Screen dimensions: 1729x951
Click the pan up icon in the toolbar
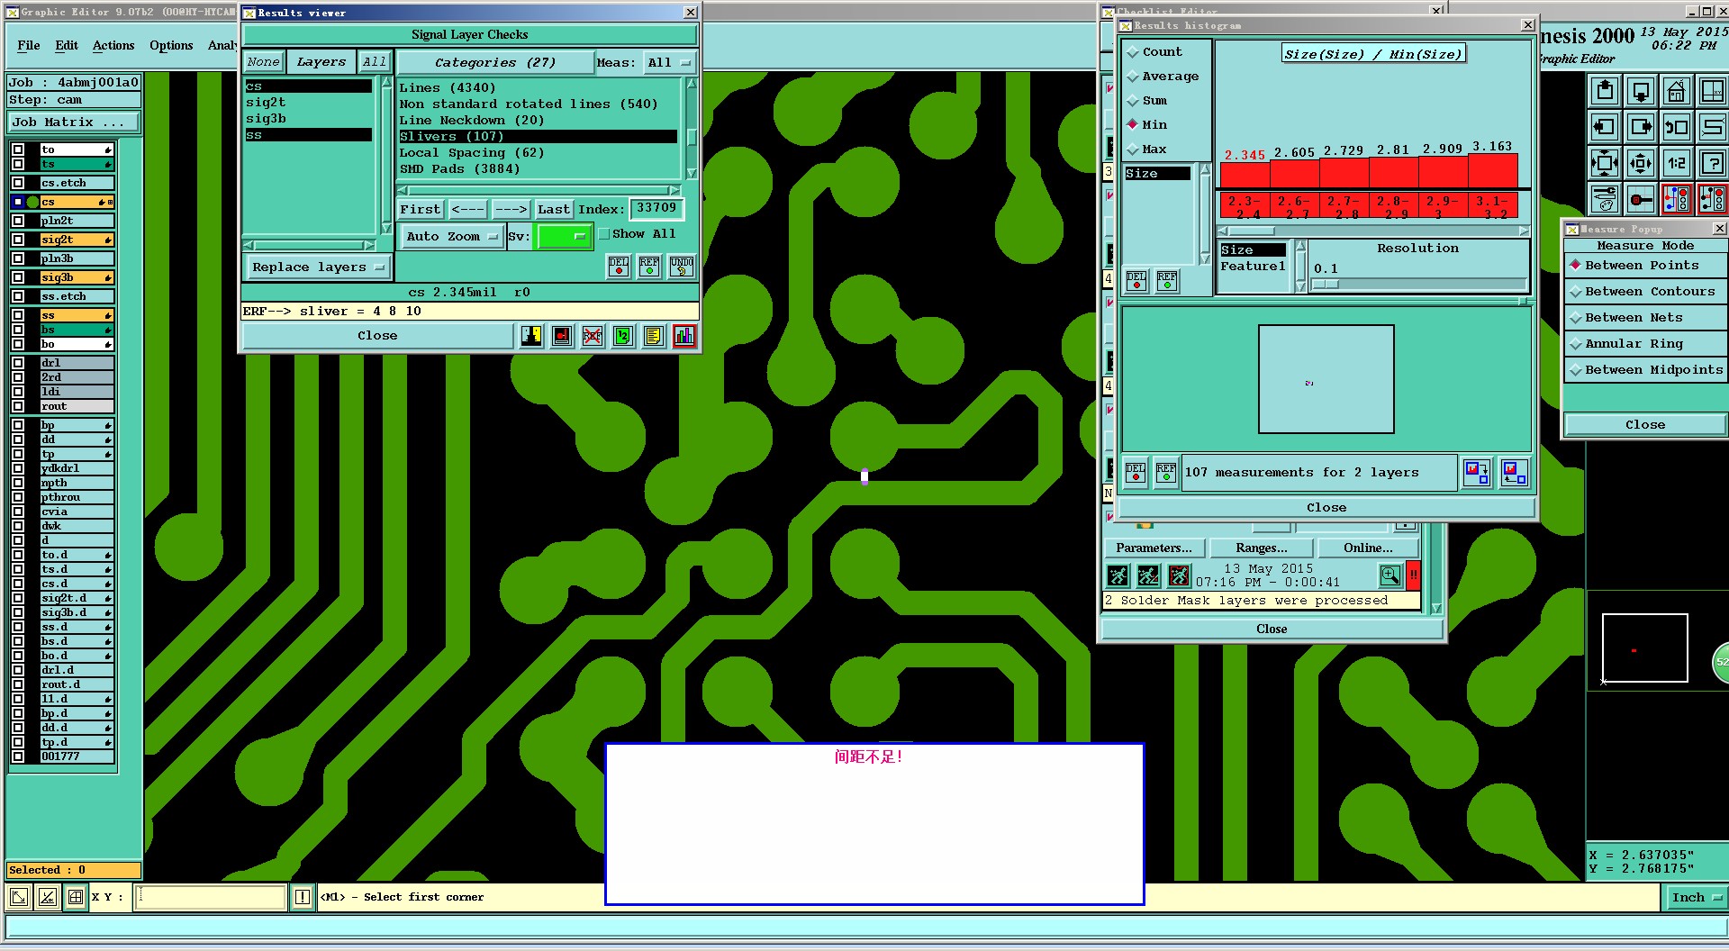(1605, 91)
